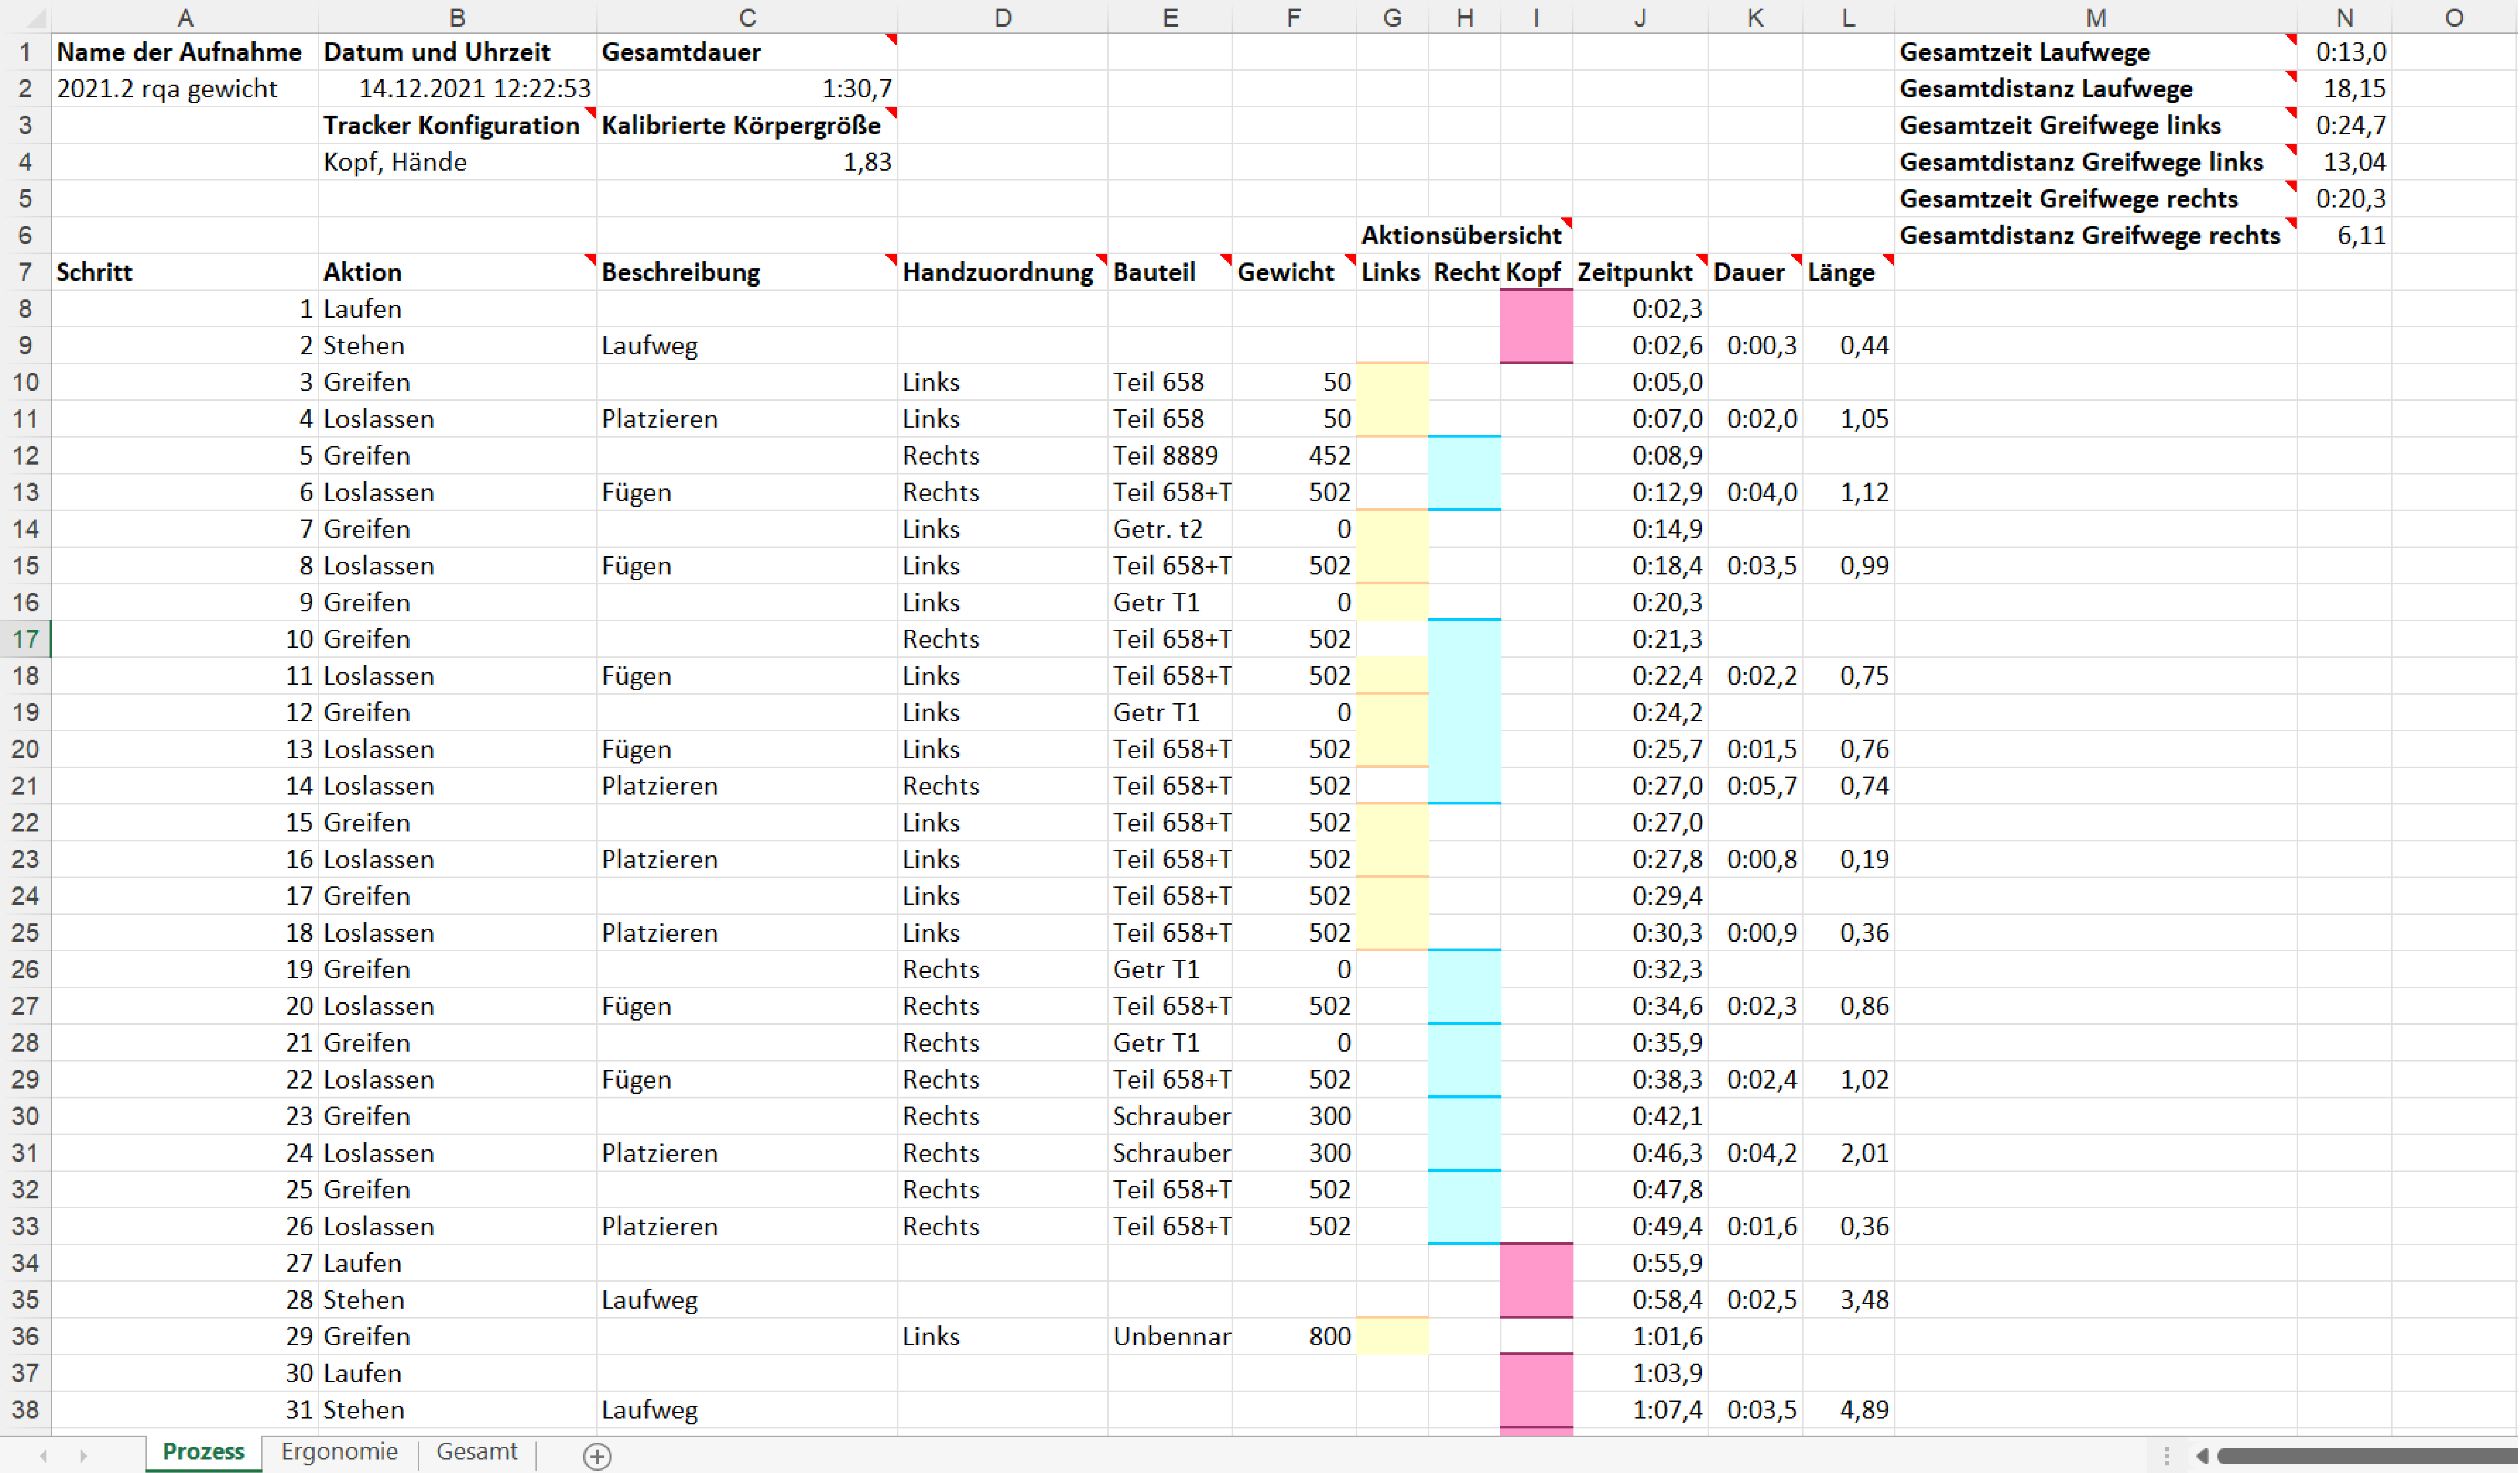Go to previous sheet tab arrow
2520x1473 pixels.
43,1456
